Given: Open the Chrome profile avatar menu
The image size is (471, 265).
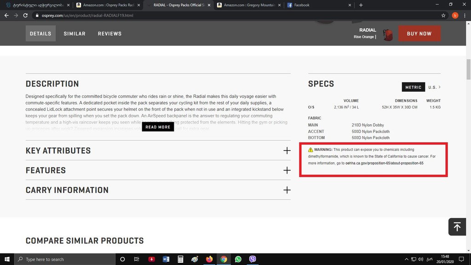Looking at the screenshot, I should (x=455, y=15).
